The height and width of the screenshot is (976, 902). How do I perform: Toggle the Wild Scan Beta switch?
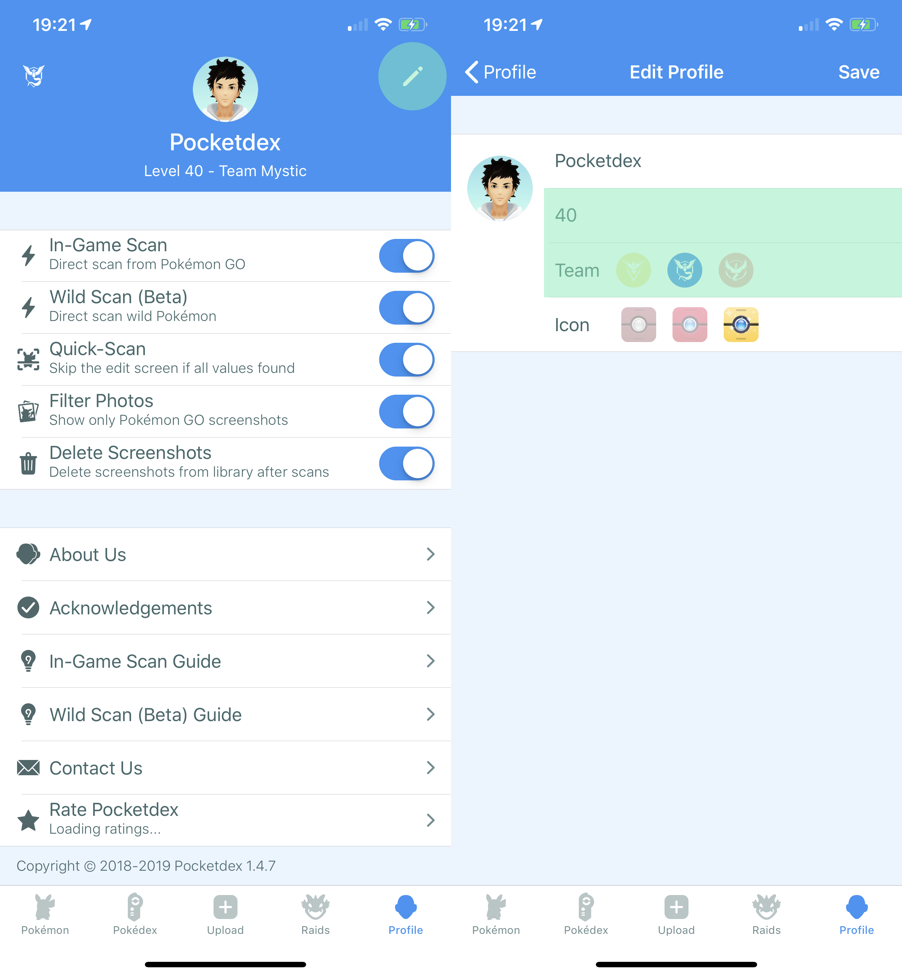(x=406, y=308)
